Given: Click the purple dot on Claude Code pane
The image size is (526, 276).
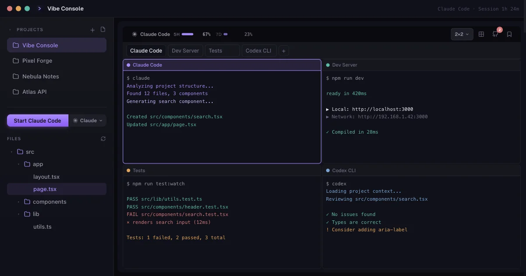Looking at the screenshot, I should (x=128, y=65).
